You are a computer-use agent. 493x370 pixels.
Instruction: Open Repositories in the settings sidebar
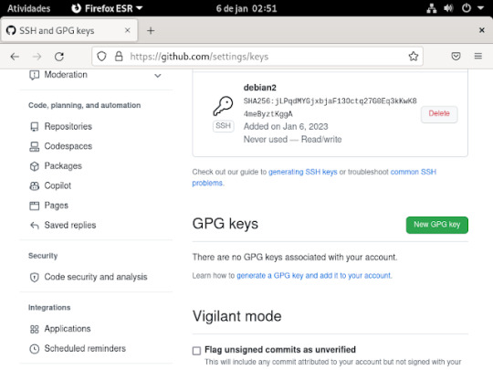(68, 126)
